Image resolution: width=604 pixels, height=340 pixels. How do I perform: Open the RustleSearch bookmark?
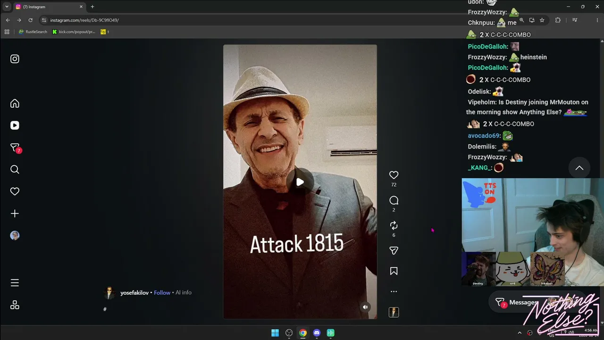click(x=33, y=32)
